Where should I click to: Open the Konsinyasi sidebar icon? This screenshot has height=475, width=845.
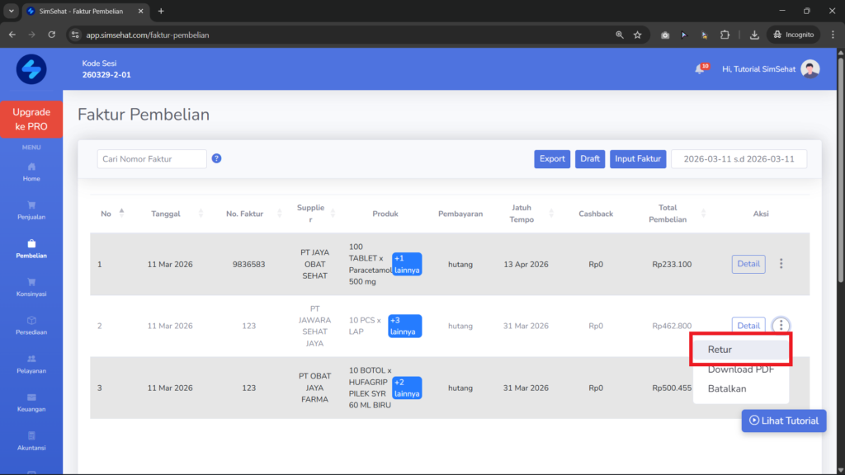point(31,282)
